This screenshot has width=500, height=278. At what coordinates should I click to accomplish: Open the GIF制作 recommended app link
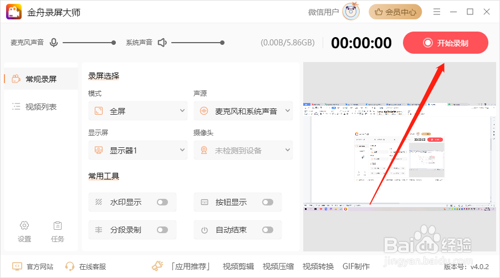356,266
